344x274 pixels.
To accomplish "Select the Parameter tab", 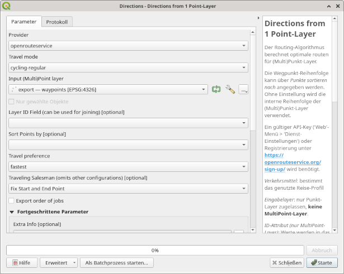I will pos(23,22).
